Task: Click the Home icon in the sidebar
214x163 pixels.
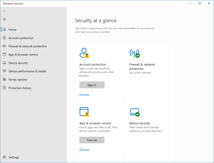Action: (x=4, y=30)
